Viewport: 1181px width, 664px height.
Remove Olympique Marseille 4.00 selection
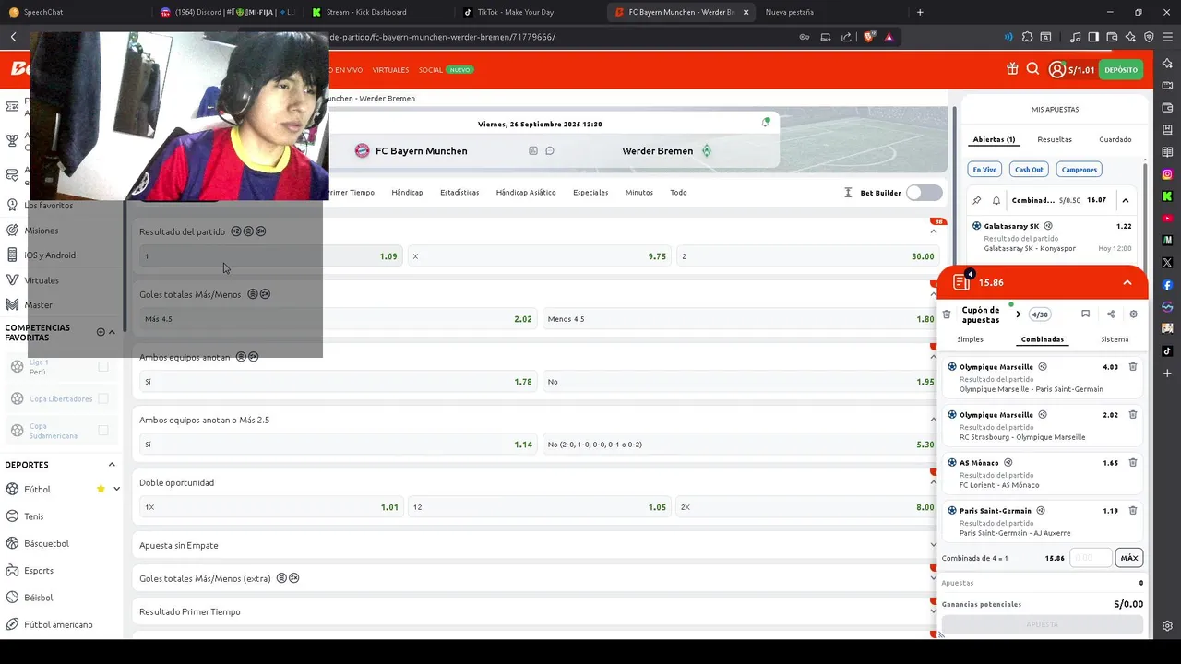pyautogui.click(x=1133, y=367)
